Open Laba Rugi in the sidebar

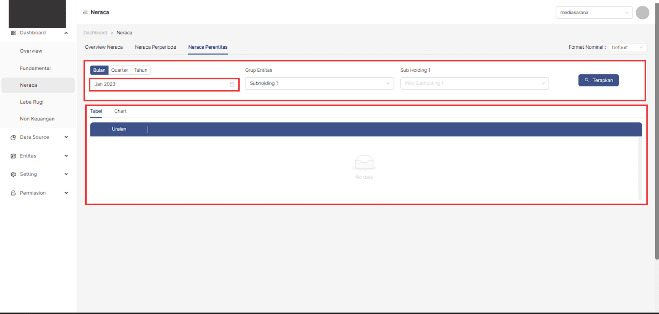[32, 102]
